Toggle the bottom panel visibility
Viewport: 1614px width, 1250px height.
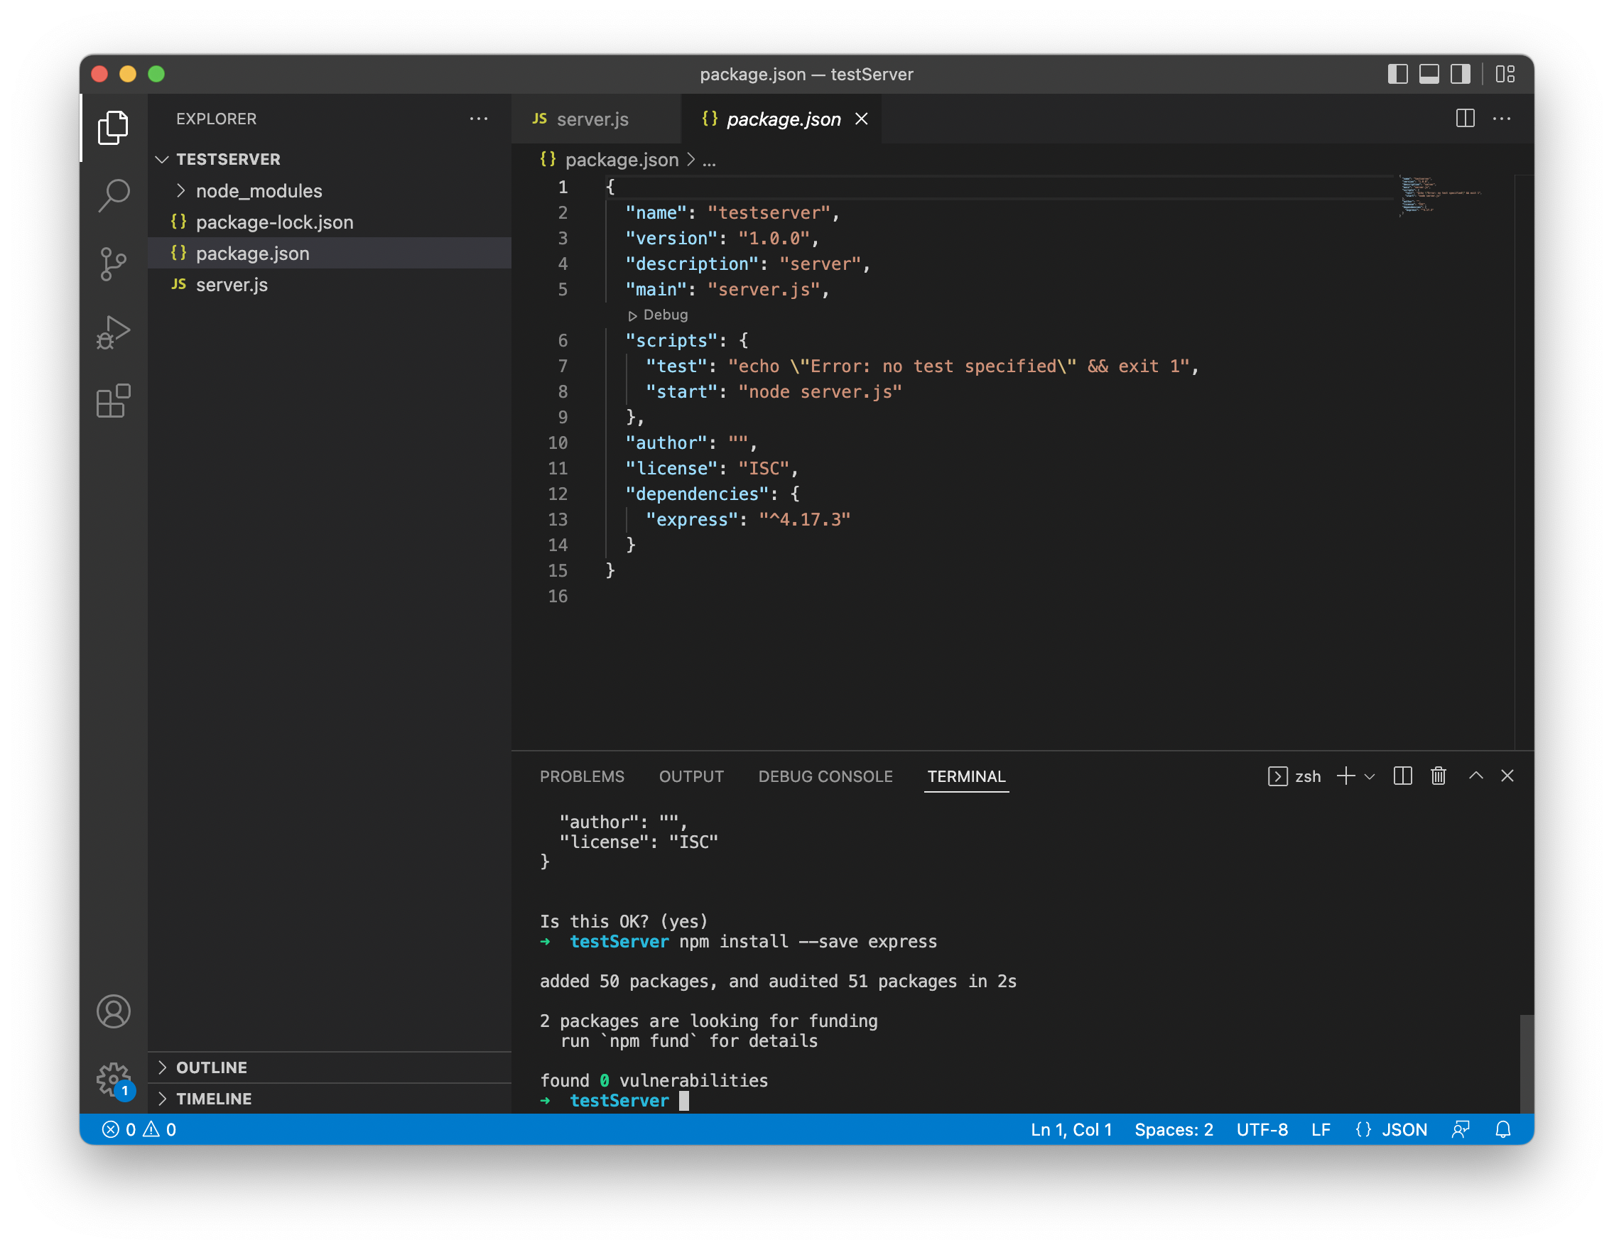(1429, 74)
